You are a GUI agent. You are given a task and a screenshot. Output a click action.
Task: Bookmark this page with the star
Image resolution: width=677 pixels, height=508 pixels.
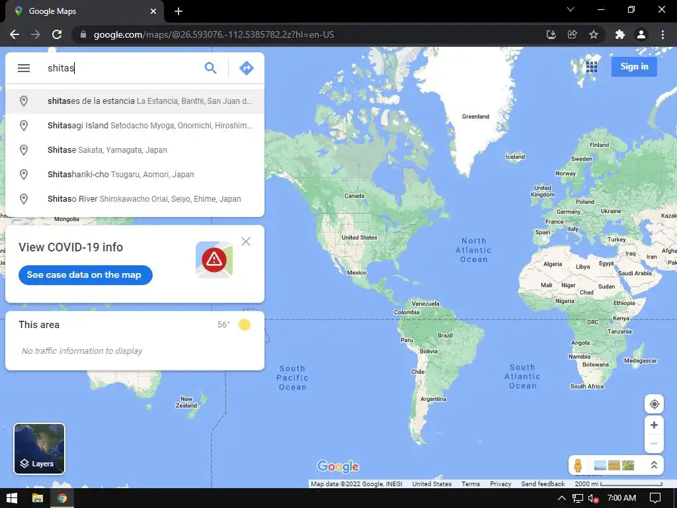(594, 34)
